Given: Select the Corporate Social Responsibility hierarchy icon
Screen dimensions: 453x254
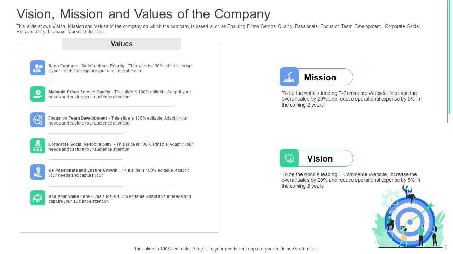Looking at the screenshot, I should pyautogui.click(x=38, y=146).
